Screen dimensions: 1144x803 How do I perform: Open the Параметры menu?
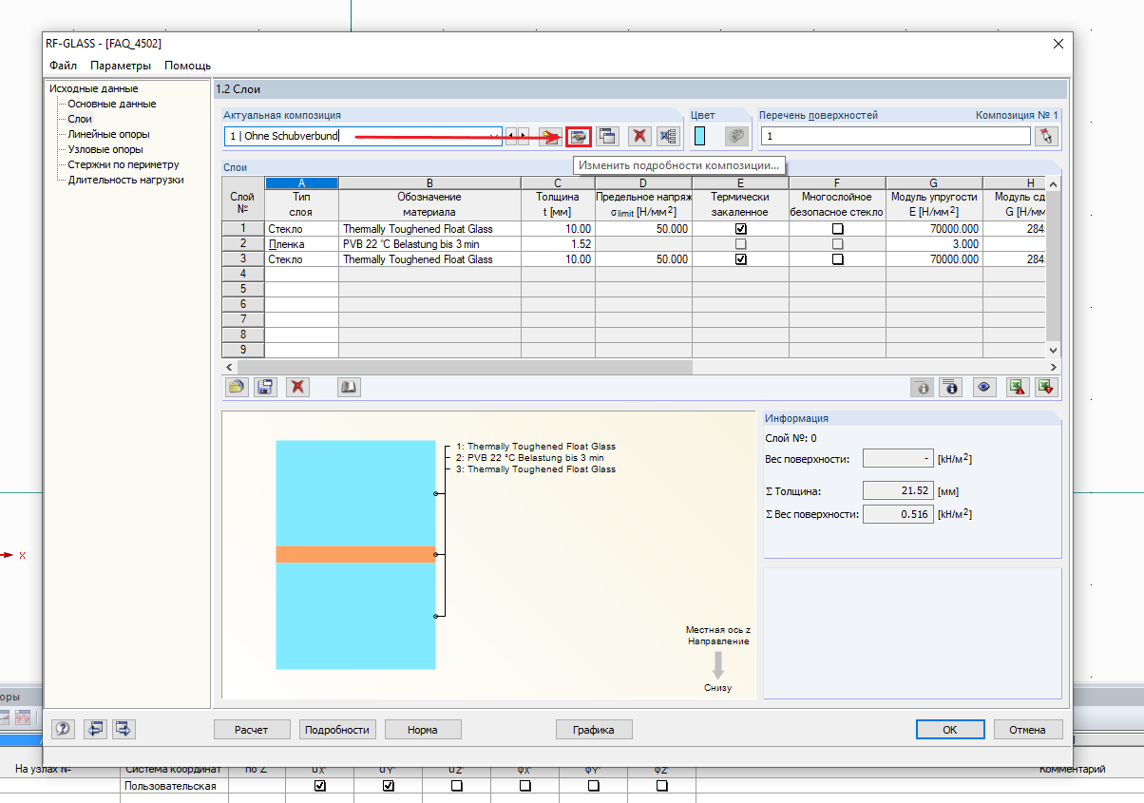pos(121,66)
